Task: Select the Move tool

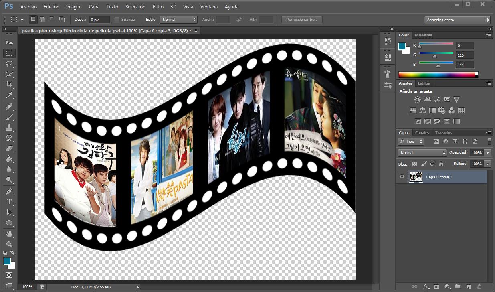Action: coord(9,43)
